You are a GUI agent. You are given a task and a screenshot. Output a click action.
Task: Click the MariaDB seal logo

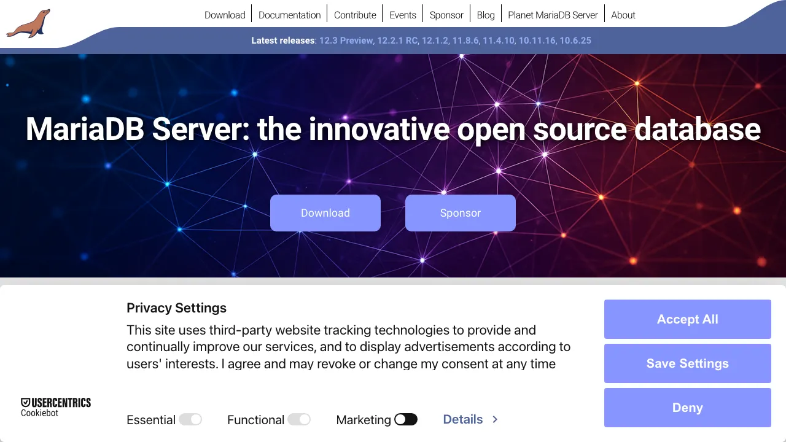tap(28, 23)
